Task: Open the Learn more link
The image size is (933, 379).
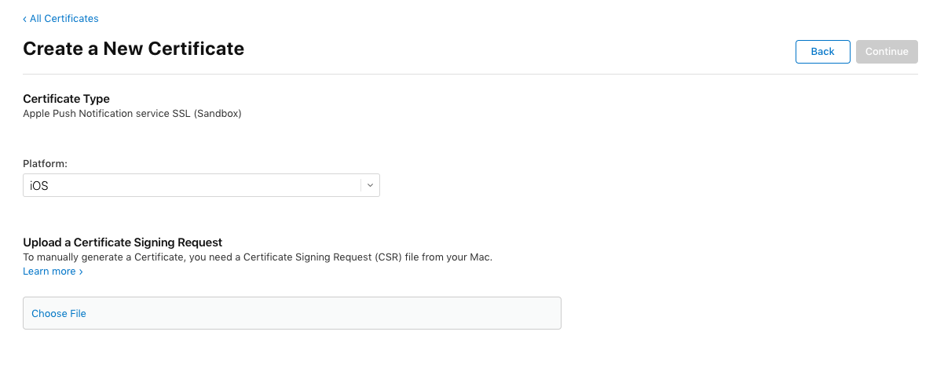Action: click(49, 271)
